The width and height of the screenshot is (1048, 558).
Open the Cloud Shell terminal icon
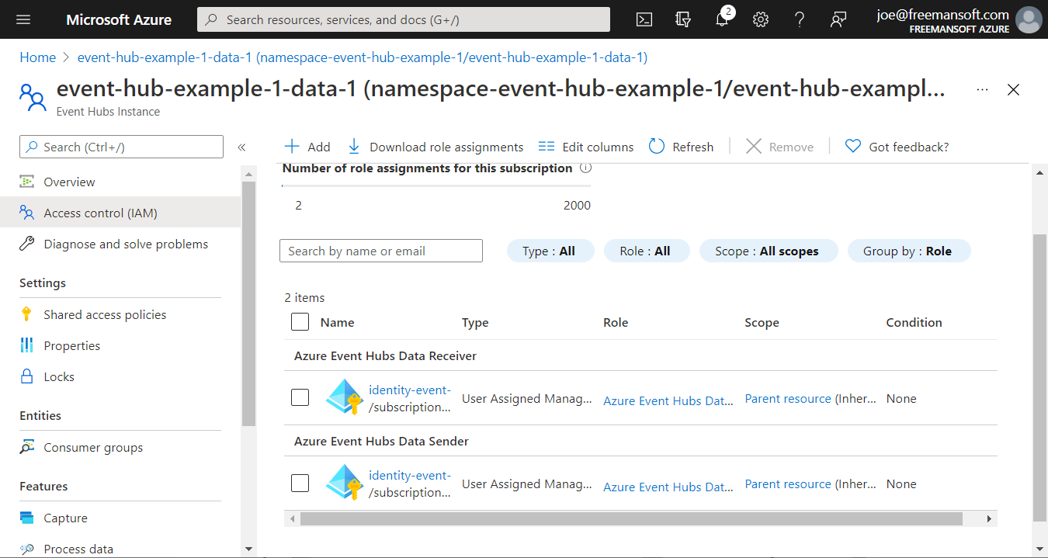(644, 19)
